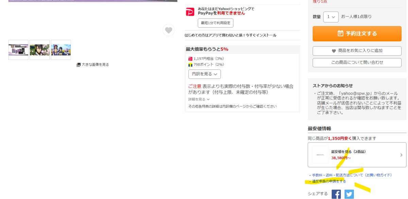Click the orange 予約注文する button
Screen dimensions: 408x199
pos(357,34)
